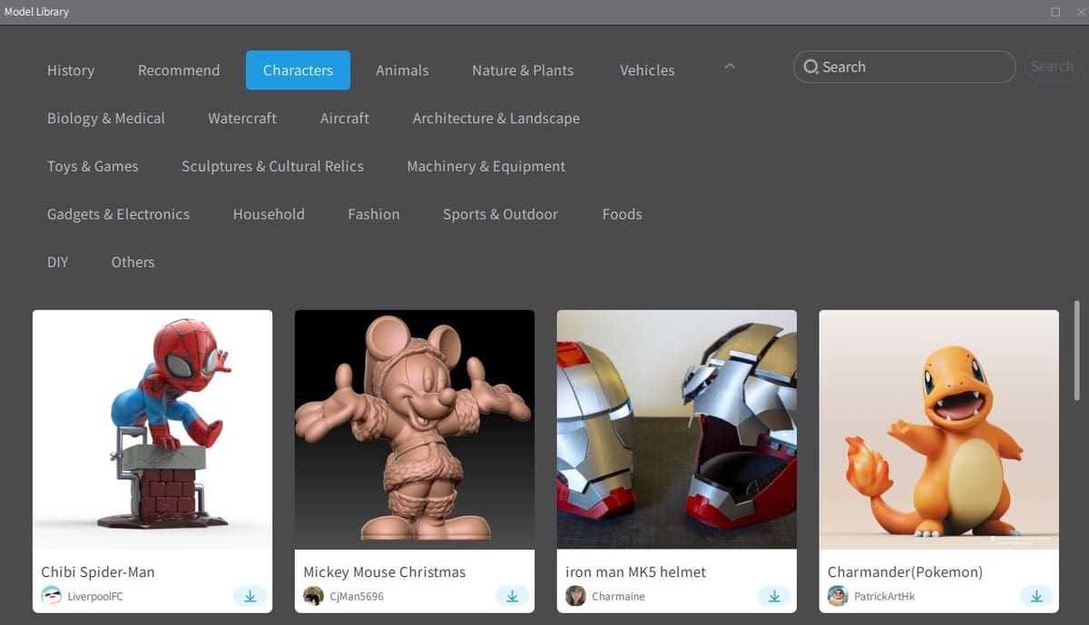Maximize the Model Library window

click(x=1055, y=12)
